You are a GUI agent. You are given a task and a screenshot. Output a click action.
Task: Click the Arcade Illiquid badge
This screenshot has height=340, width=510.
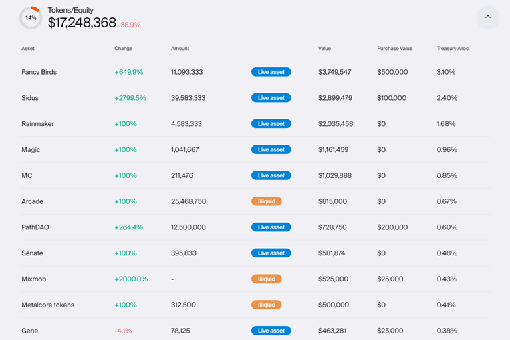[x=266, y=201]
